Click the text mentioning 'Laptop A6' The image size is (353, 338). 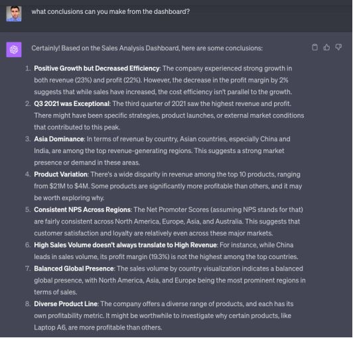tap(98, 327)
